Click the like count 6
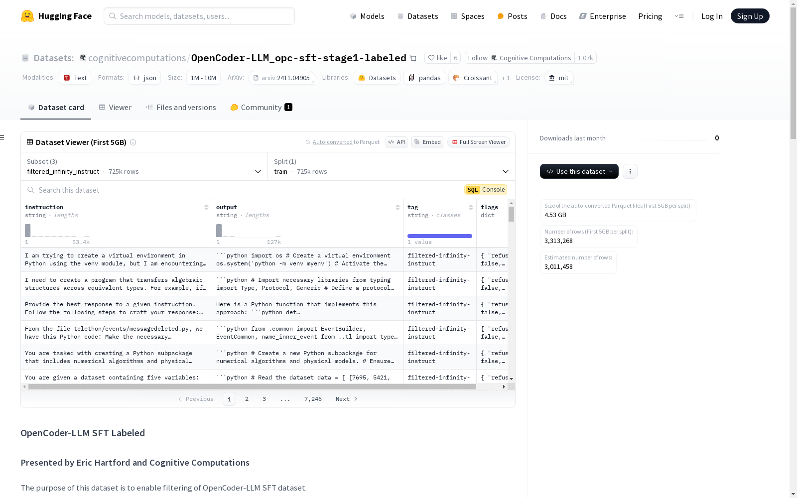 tap(455, 58)
